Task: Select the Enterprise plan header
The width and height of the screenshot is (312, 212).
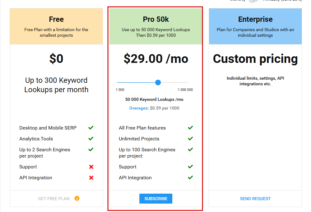Action: 255,26
